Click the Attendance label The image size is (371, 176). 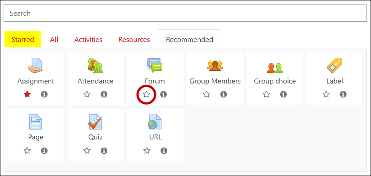tap(96, 81)
